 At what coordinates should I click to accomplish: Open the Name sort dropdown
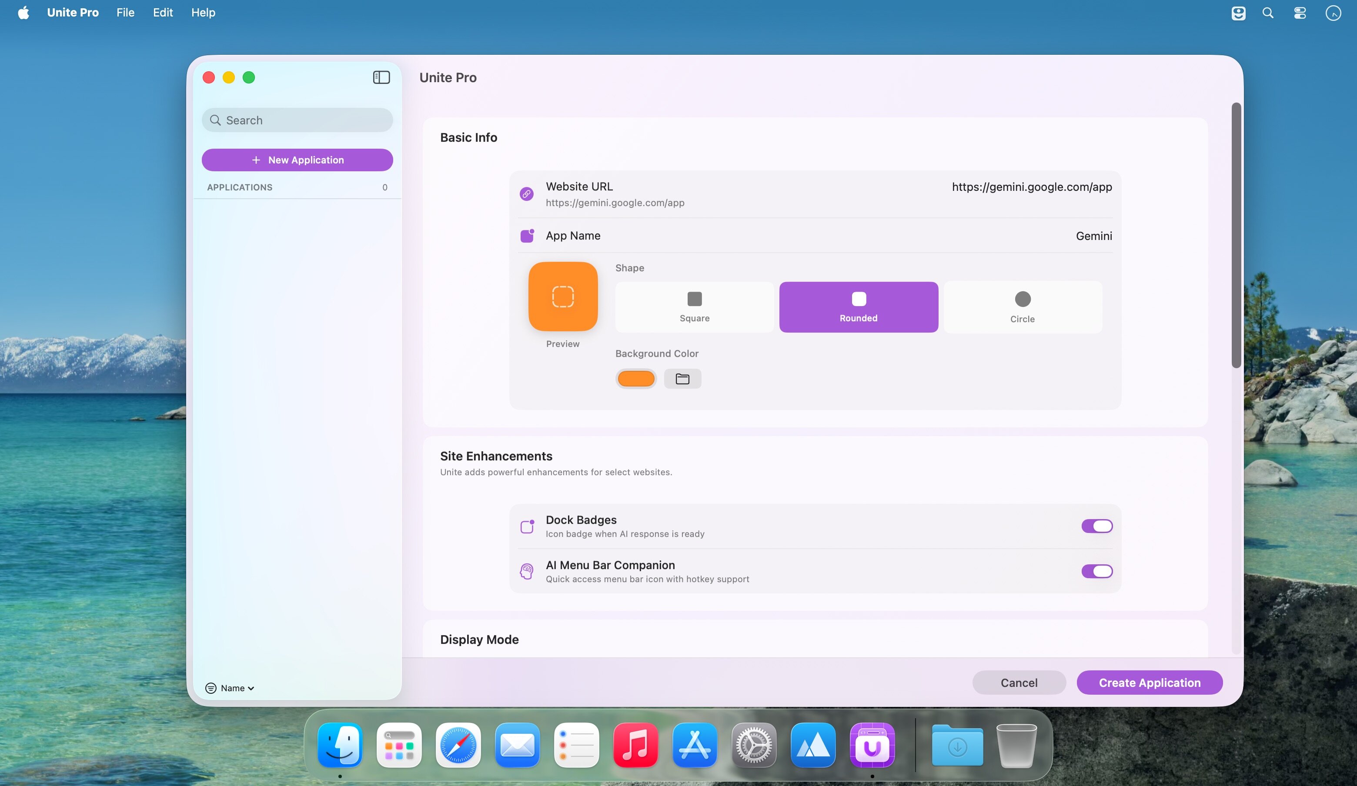231,688
